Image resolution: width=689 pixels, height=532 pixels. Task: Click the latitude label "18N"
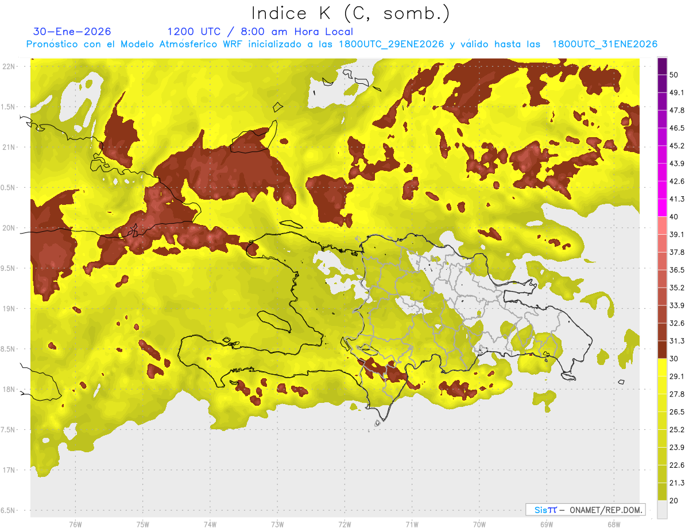(x=9, y=389)
